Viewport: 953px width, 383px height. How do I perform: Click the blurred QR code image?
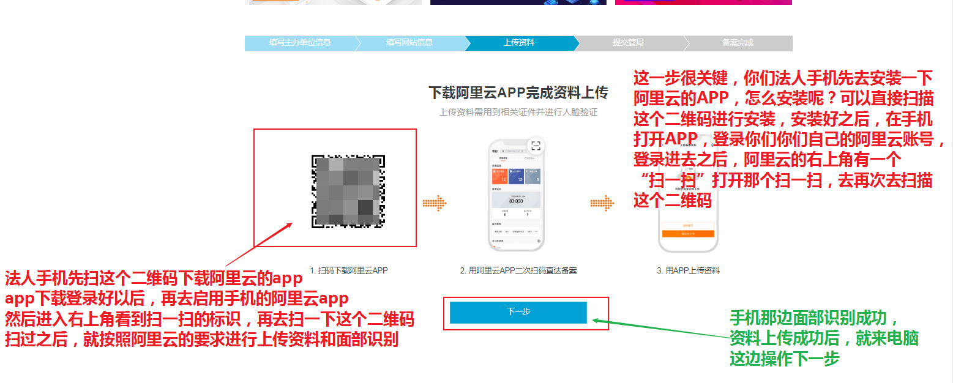348,190
